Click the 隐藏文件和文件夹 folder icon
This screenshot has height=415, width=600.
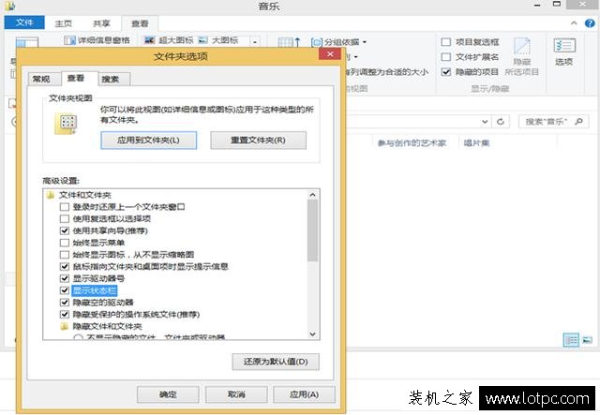[x=65, y=326]
